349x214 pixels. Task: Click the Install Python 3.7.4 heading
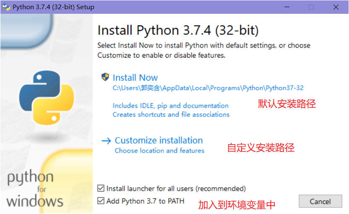coord(178,30)
